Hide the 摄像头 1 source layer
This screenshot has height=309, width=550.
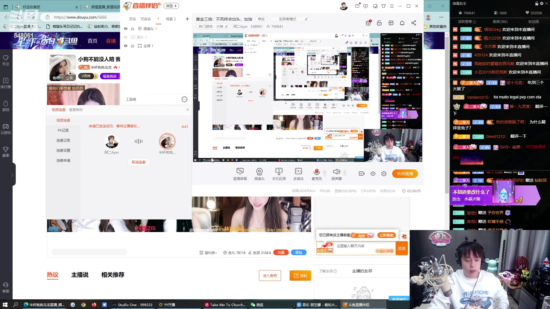click(x=125, y=29)
